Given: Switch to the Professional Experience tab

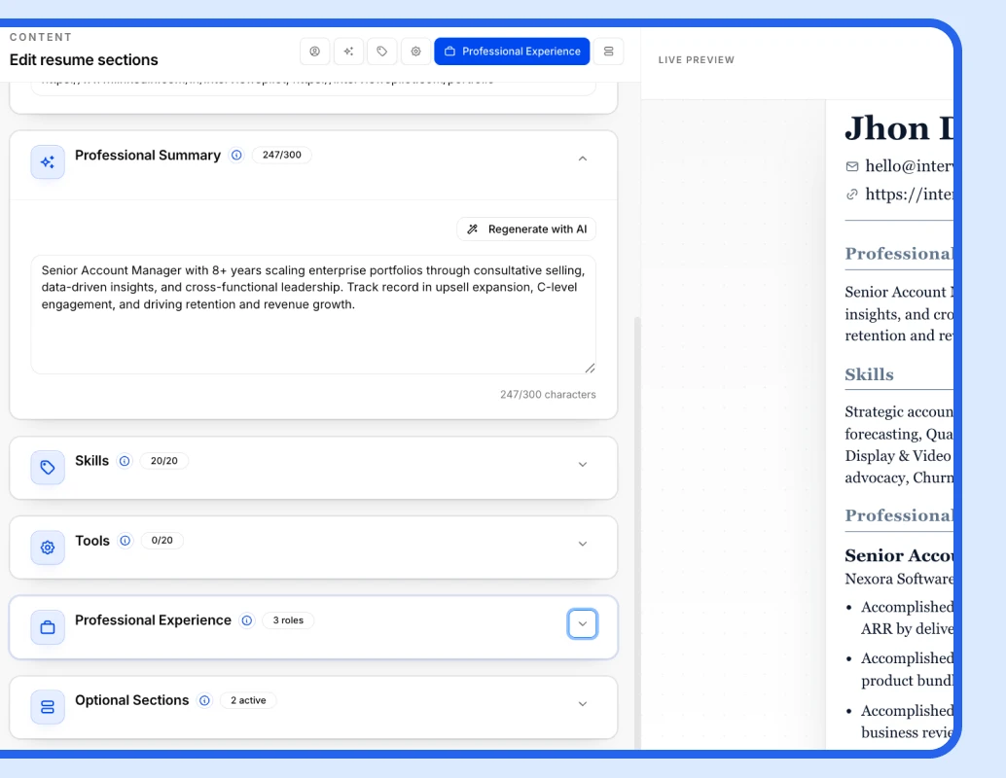Looking at the screenshot, I should click(x=512, y=51).
